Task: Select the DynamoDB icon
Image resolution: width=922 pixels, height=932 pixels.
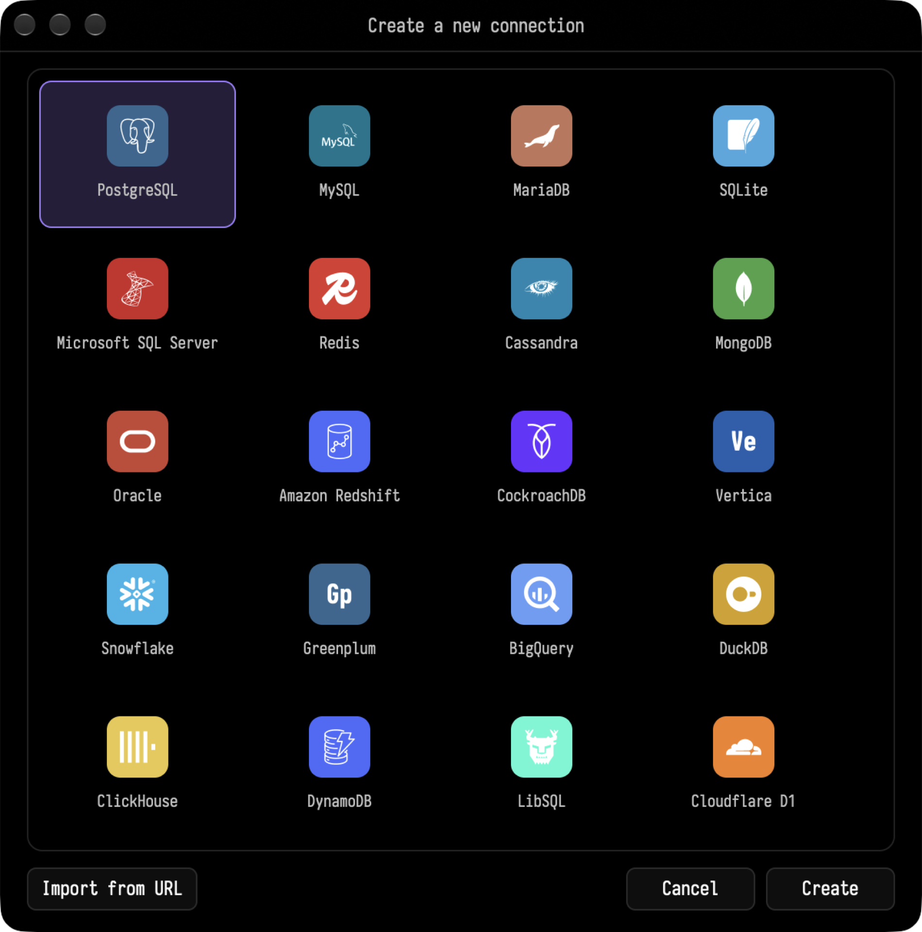Action: point(340,747)
